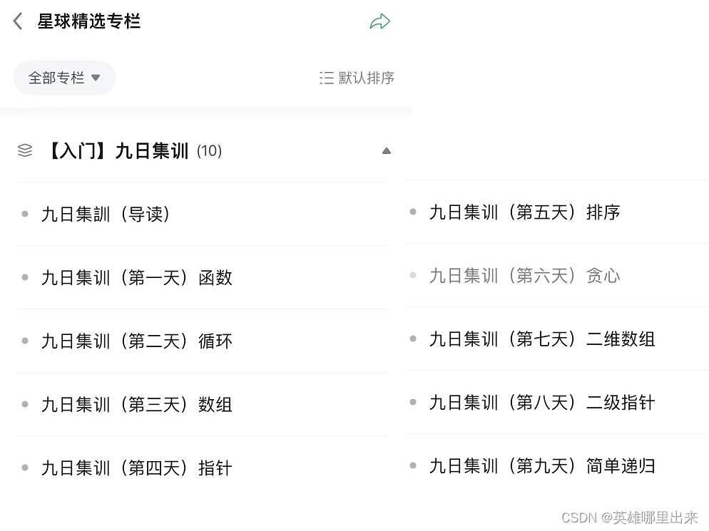
Task: Click the 【入门】九日集训 section header
Action: click(118, 150)
